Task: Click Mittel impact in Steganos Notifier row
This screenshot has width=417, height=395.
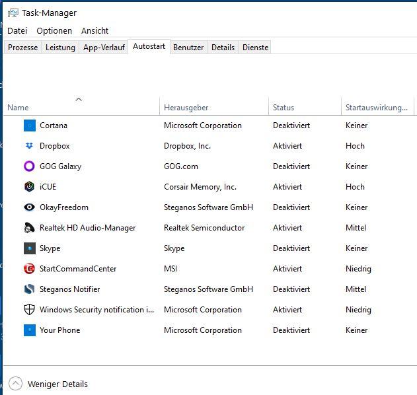Action: pyautogui.click(x=356, y=289)
